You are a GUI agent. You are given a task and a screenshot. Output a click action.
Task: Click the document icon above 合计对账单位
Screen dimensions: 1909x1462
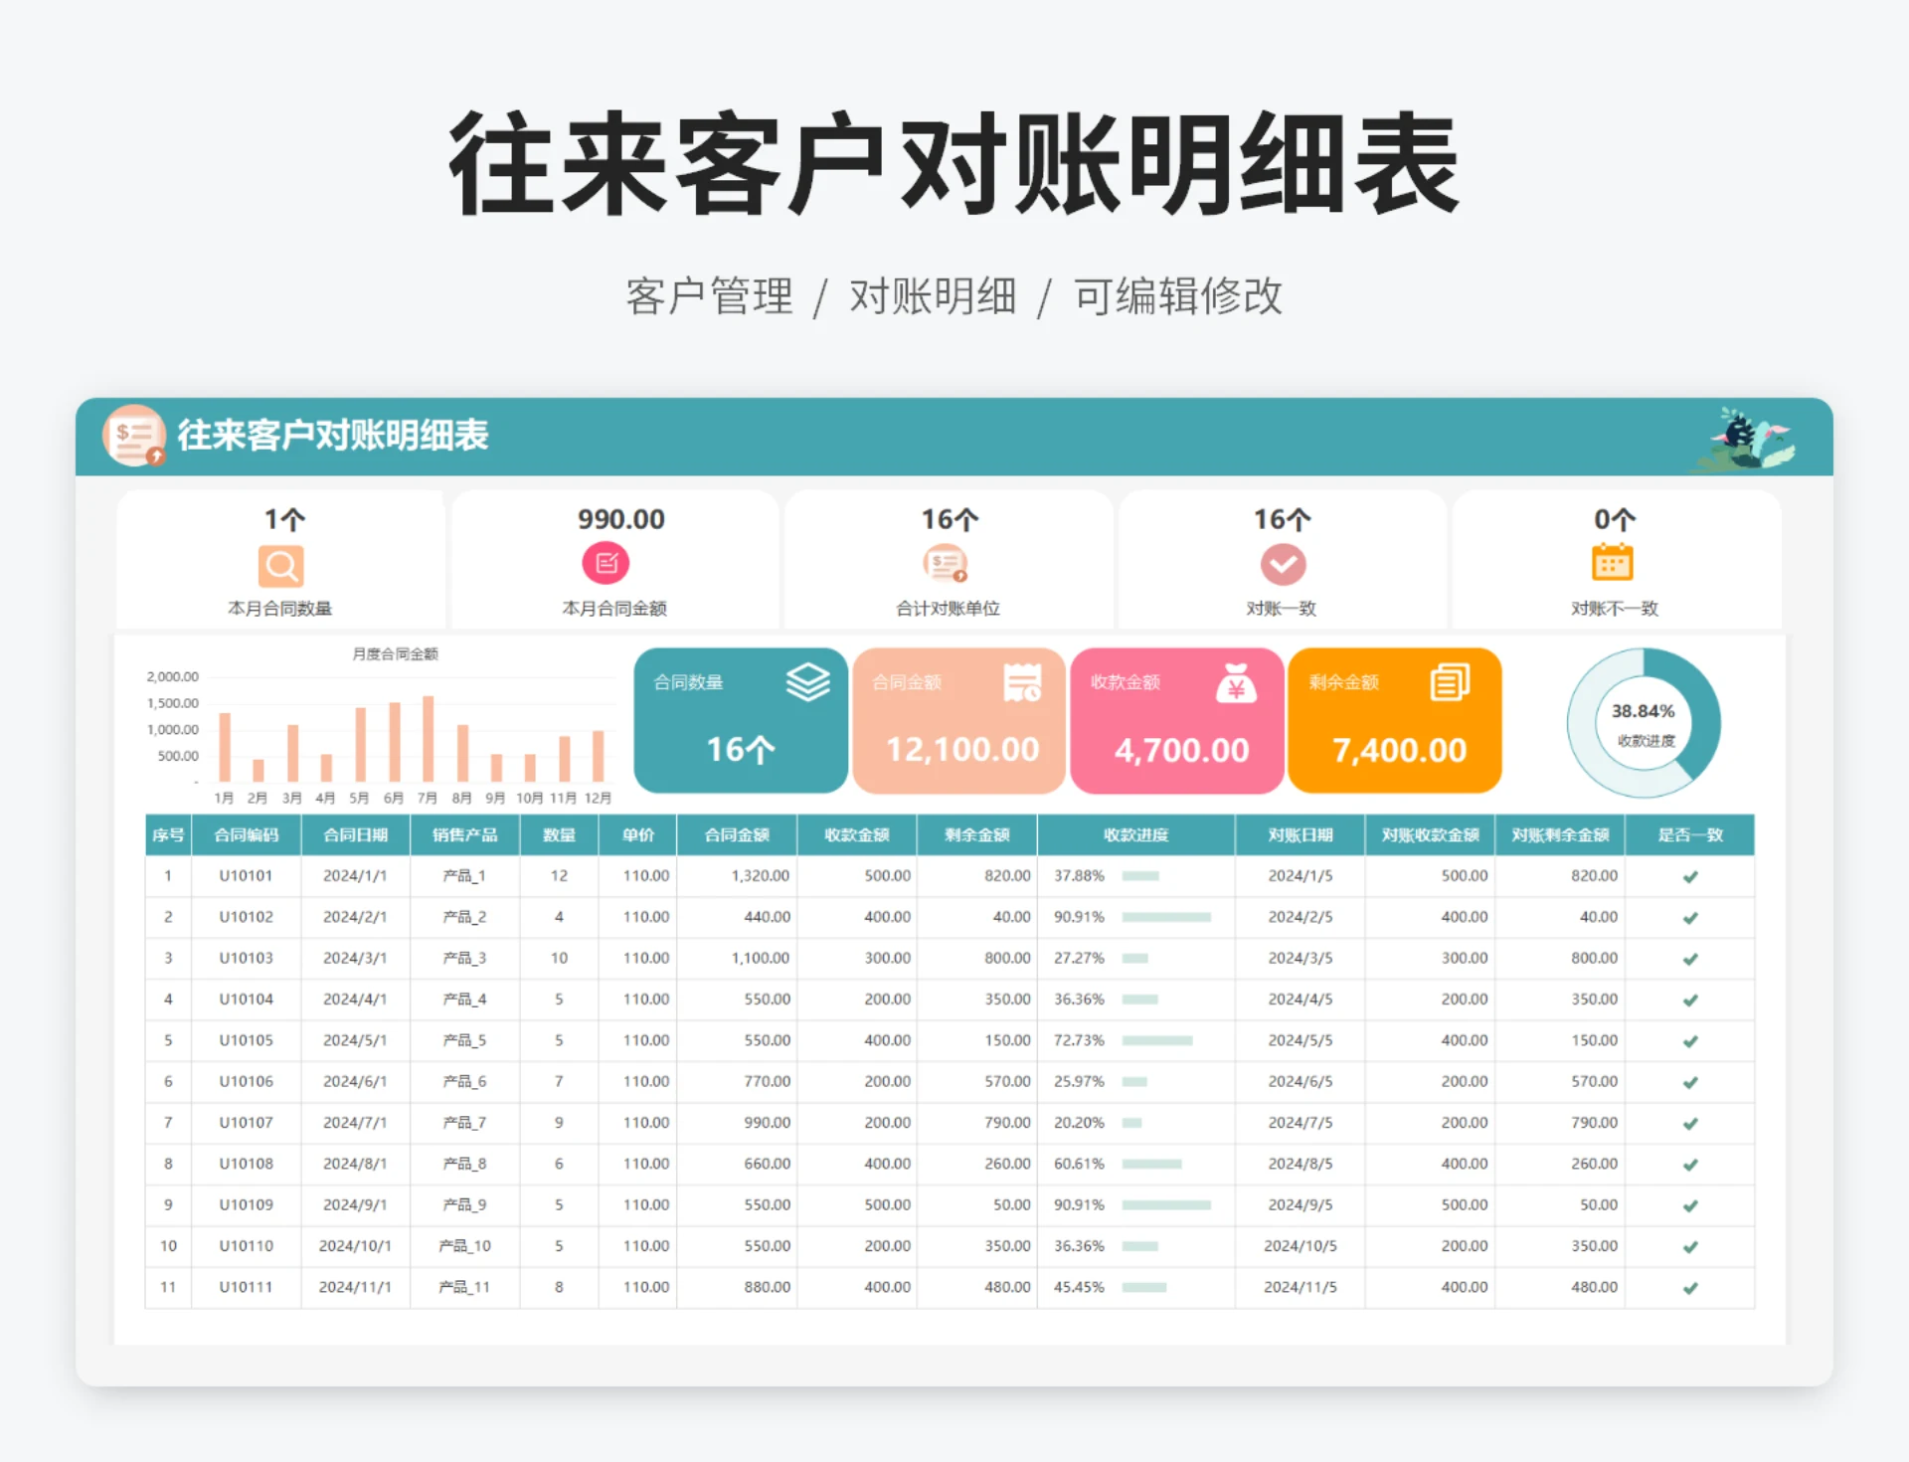[x=945, y=562]
